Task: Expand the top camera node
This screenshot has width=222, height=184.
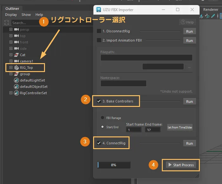Action: click(x=11, y=36)
